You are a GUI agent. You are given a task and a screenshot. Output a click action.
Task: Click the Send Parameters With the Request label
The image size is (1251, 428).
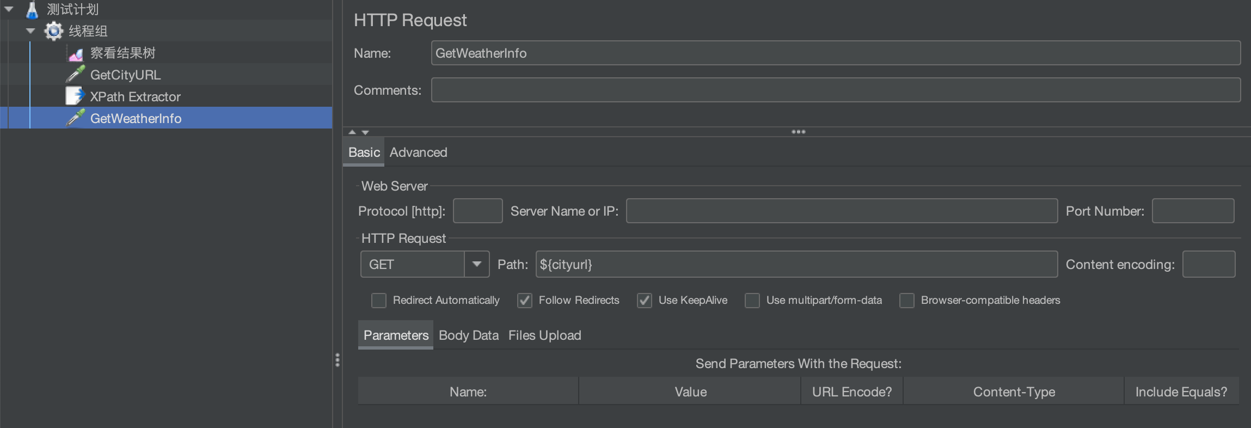point(799,364)
